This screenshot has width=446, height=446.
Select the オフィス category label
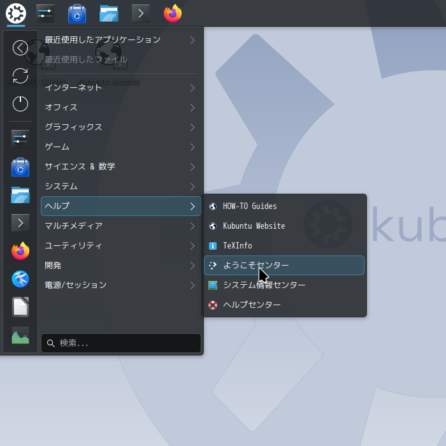61,107
